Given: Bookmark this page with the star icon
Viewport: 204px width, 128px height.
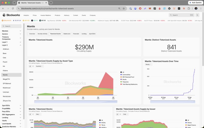Looking at the screenshot, I should 124,8.
